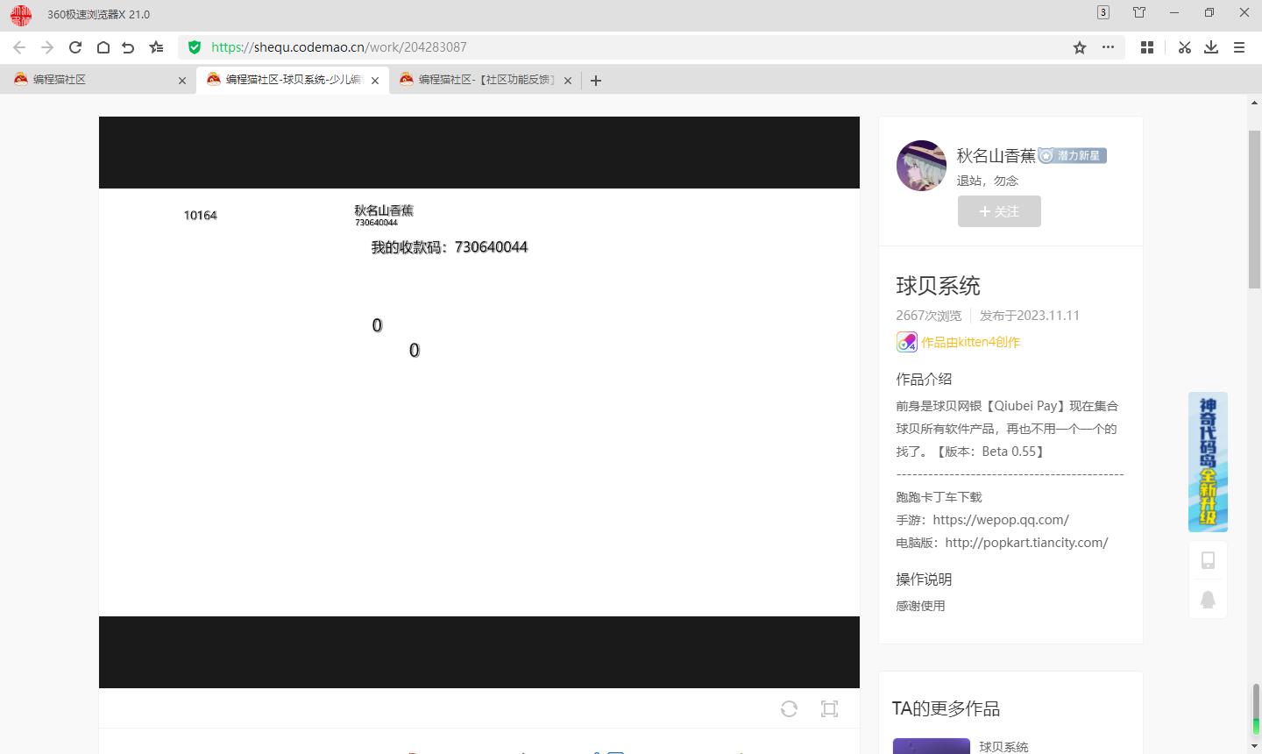Image resolution: width=1262 pixels, height=754 pixels.
Task: Open the author name 秋名山香蕉
Action: [996, 156]
